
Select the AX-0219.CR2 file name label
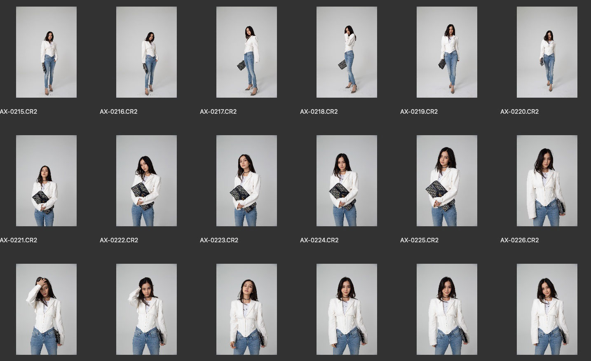pos(419,112)
